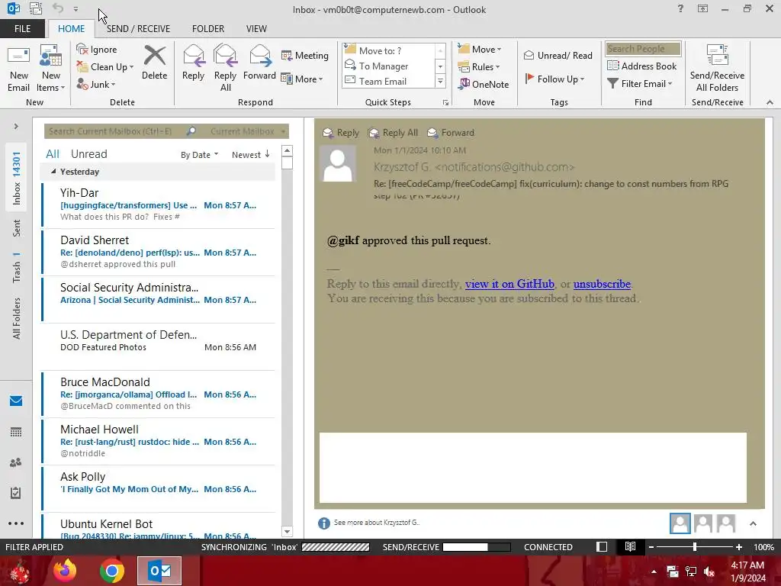The image size is (781, 586).
Task: Click Forward in the ribbon
Action: click(259, 63)
